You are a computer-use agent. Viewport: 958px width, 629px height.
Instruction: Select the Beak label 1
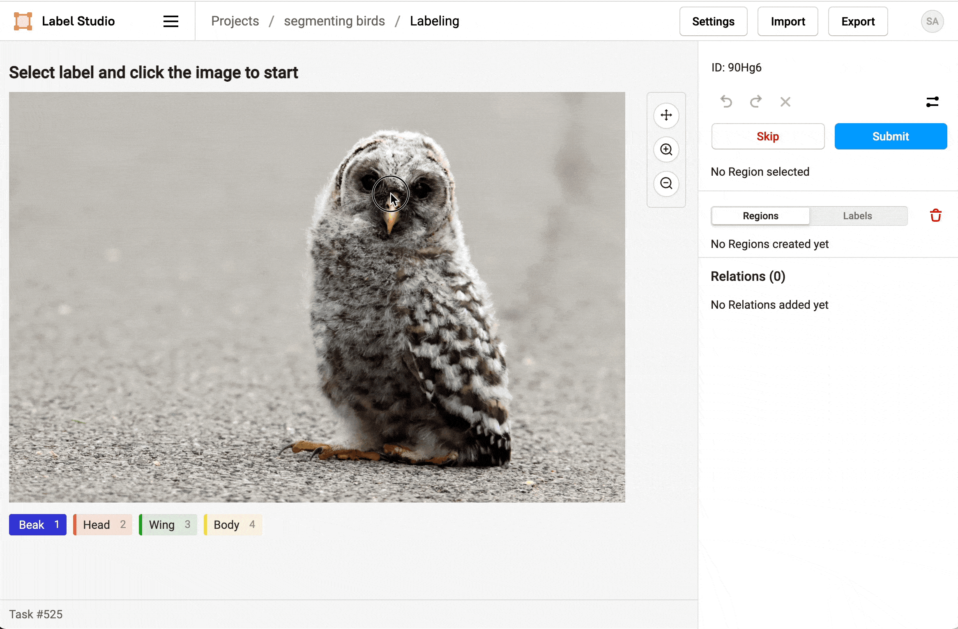pyautogui.click(x=38, y=524)
